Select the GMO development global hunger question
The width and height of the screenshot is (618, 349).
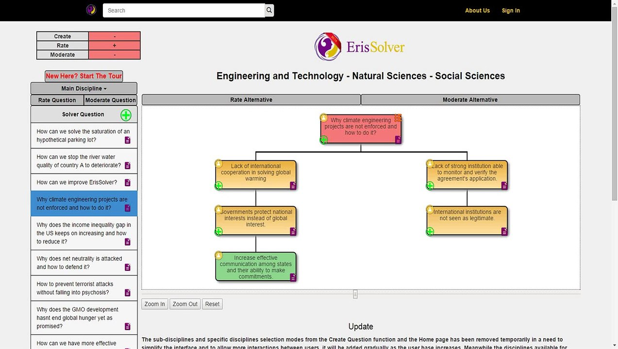click(84, 318)
